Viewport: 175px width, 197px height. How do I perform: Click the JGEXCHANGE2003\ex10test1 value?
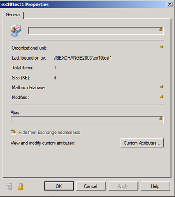click(x=83, y=58)
